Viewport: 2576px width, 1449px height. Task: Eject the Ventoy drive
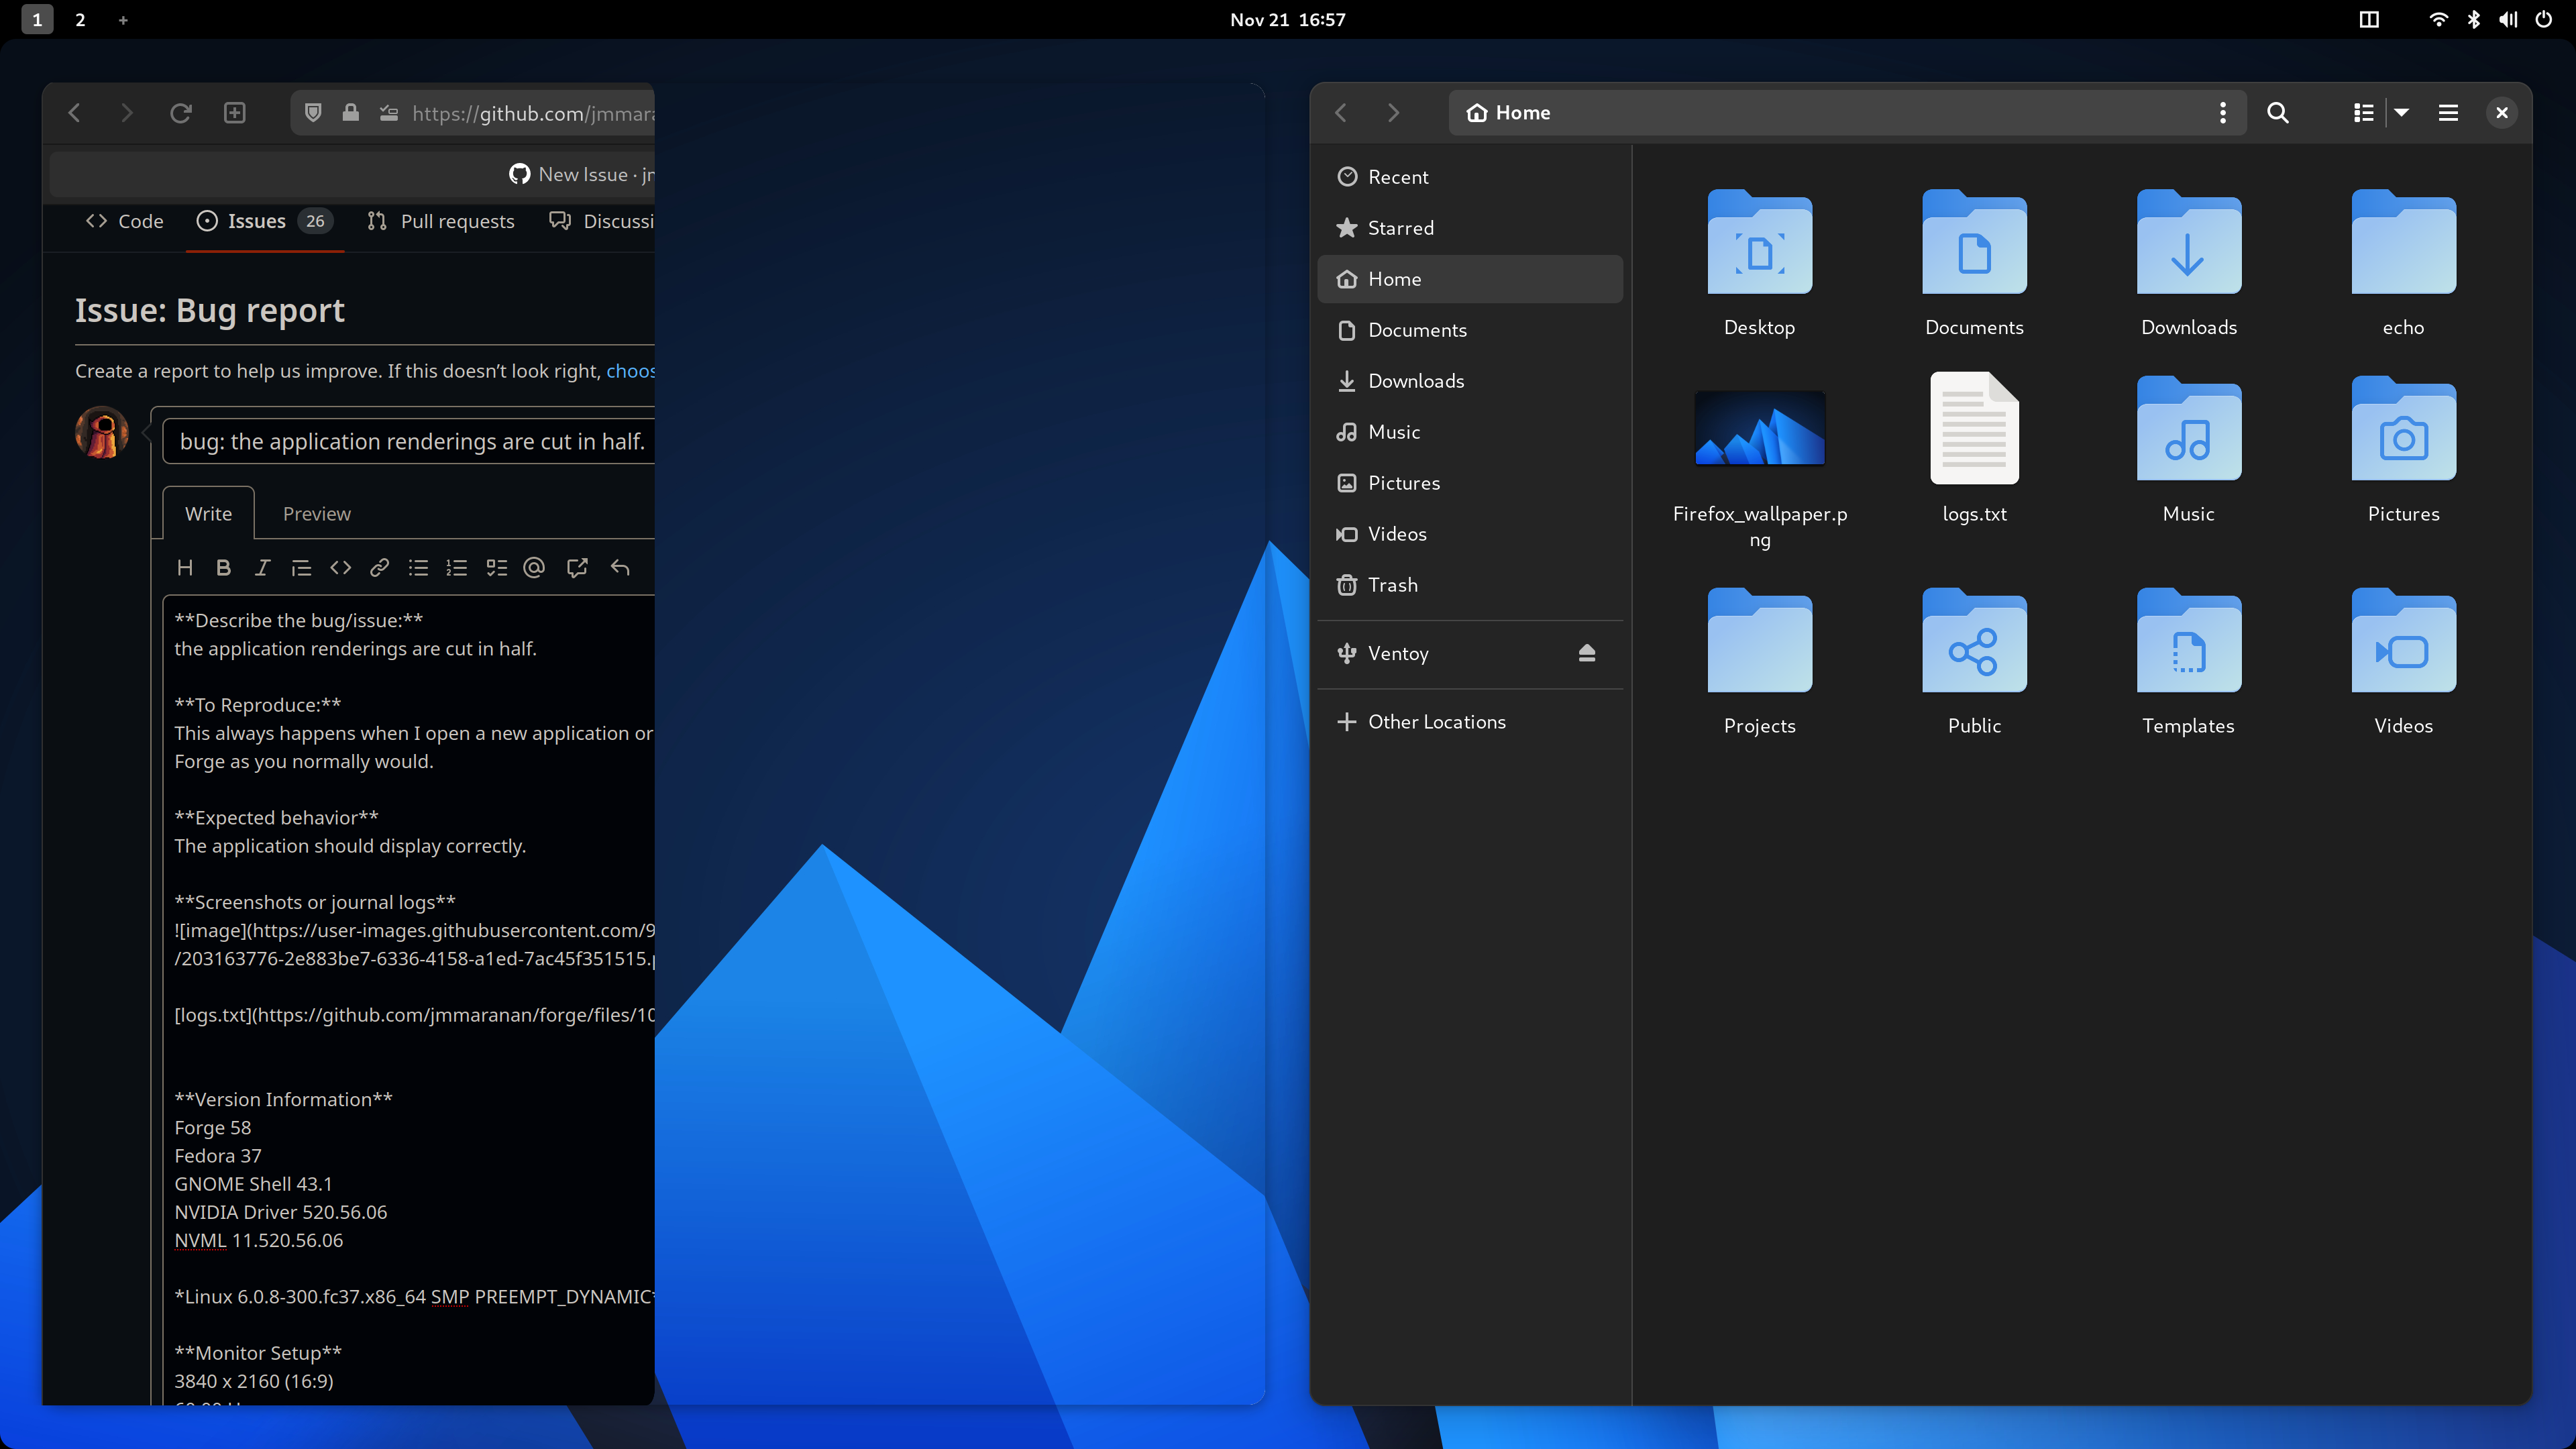click(x=1587, y=653)
